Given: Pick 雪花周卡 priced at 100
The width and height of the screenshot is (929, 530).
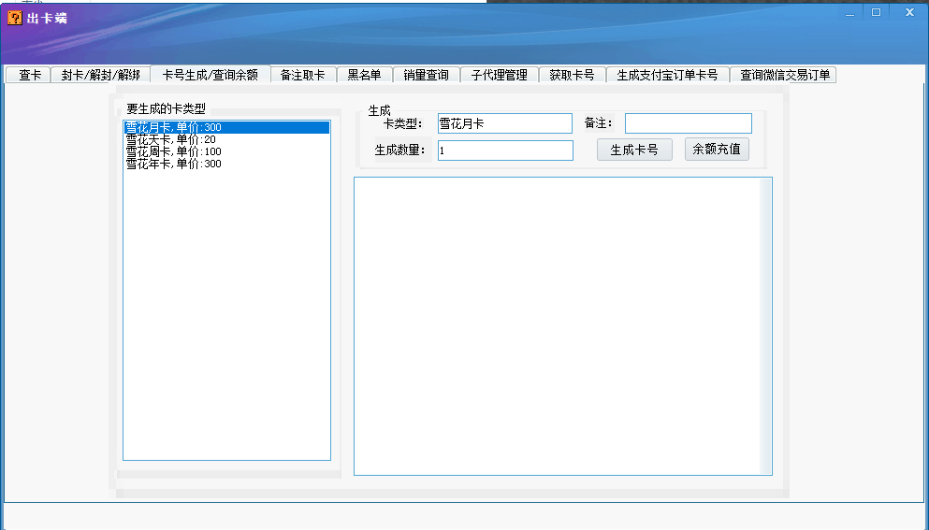Looking at the screenshot, I should pyautogui.click(x=173, y=151).
